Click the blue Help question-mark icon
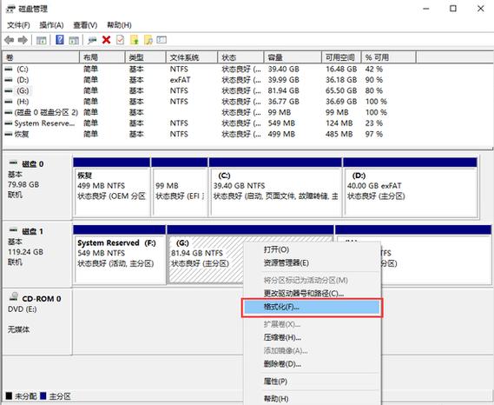This screenshot has width=494, height=405. tap(60, 40)
